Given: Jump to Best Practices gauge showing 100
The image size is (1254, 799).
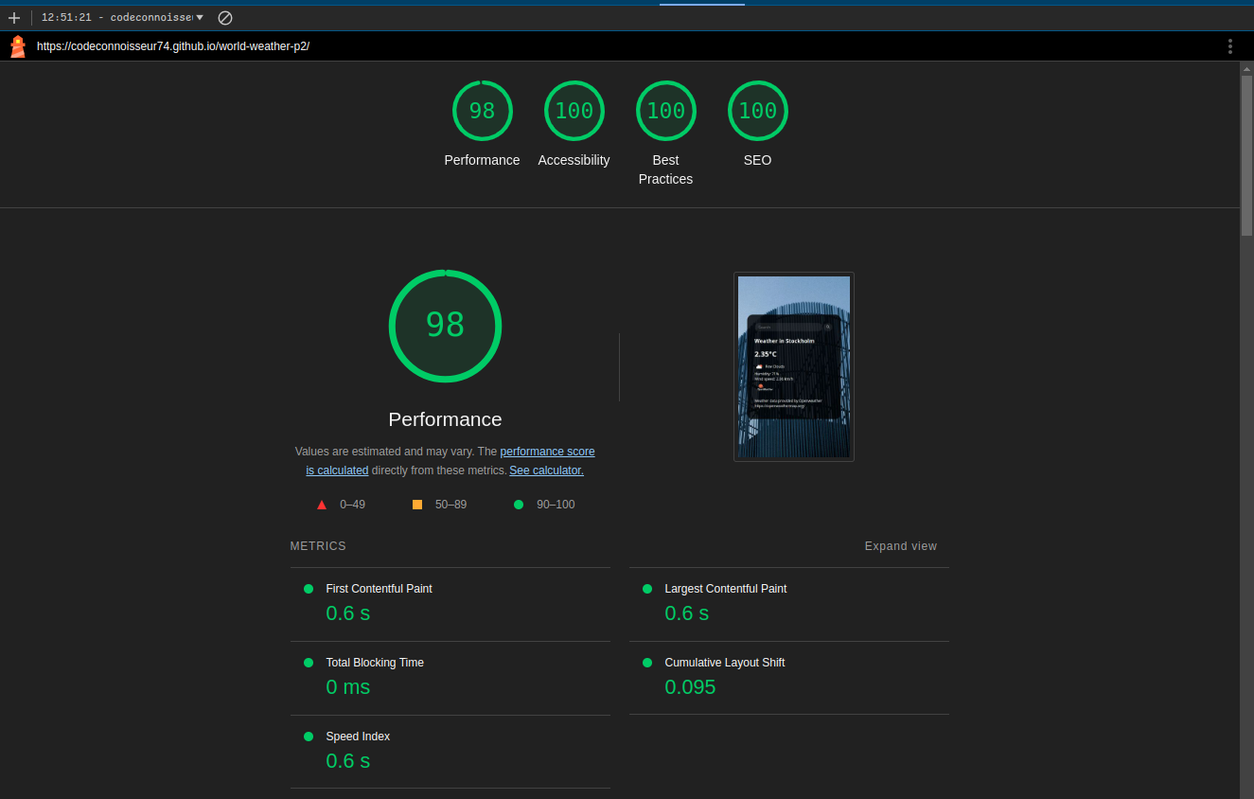Looking at the screenshot, I should click(x=665, y=111).
